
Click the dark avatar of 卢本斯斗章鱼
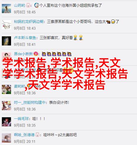6,41
